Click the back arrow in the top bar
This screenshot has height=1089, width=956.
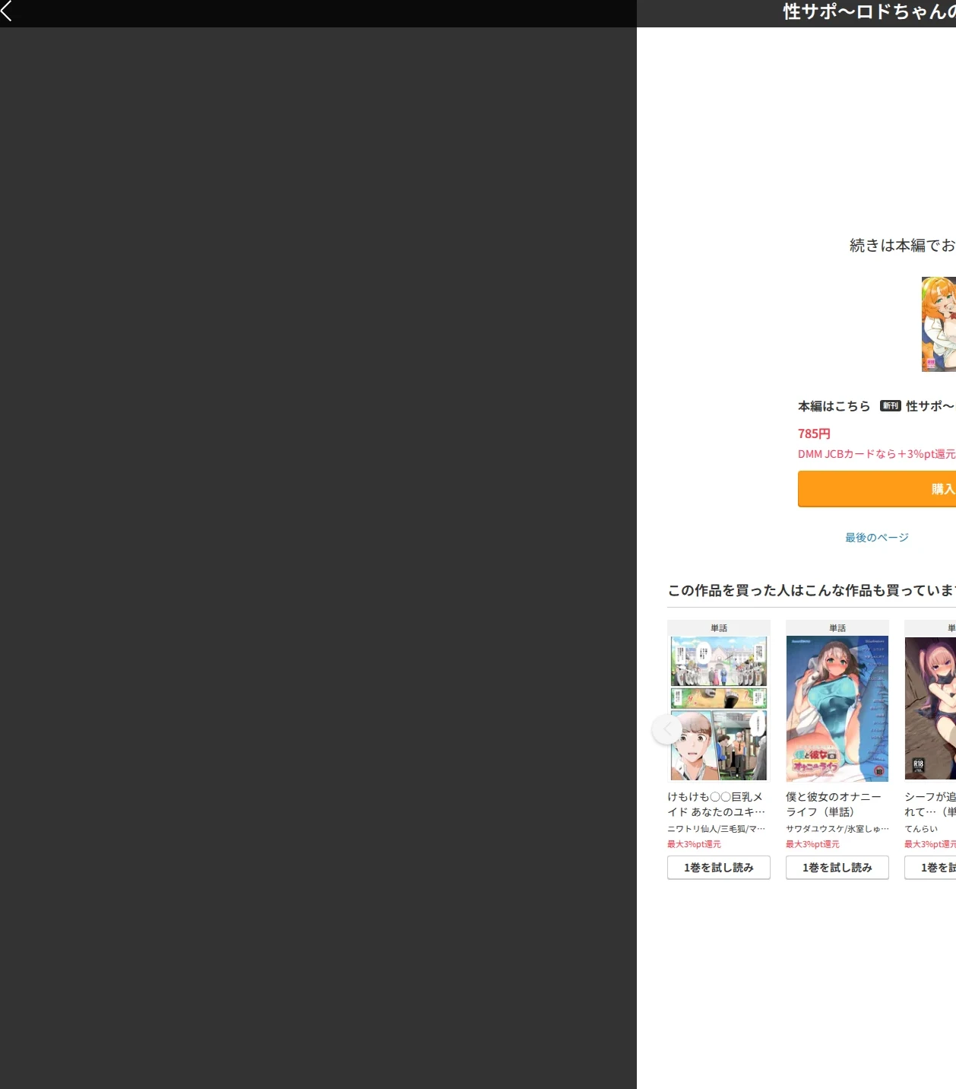coord(7,11)
